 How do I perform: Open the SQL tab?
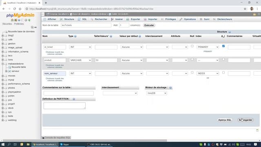click(x=82, y=19)
